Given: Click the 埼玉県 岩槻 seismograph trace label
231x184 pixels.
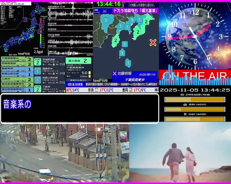Looking at the screenshot, I should pos(52,24).
